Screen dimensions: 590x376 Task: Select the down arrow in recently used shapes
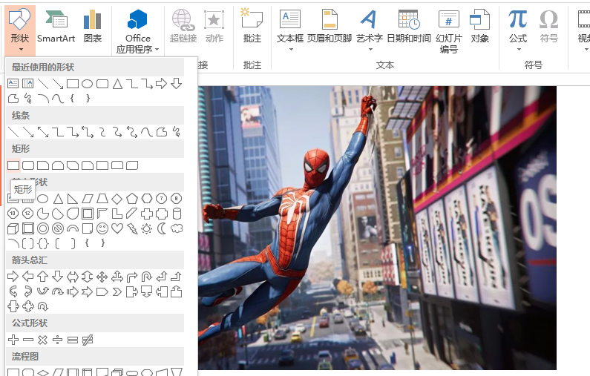pos(176,84)
